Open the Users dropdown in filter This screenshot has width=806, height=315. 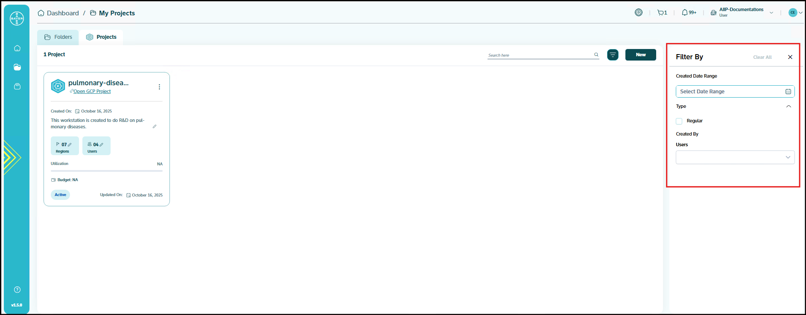coord(735,157)
